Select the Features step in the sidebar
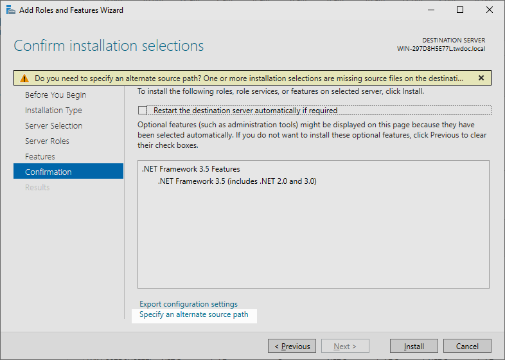This screenshot has width=505, height=360. click(x=40, y=157)
